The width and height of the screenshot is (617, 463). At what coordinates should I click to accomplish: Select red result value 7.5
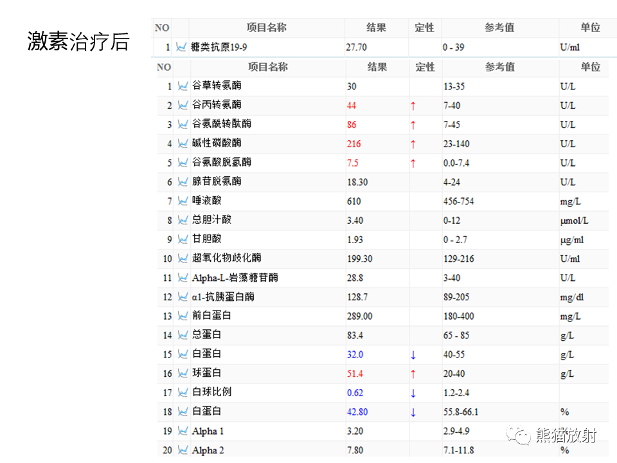pos(353,163)
